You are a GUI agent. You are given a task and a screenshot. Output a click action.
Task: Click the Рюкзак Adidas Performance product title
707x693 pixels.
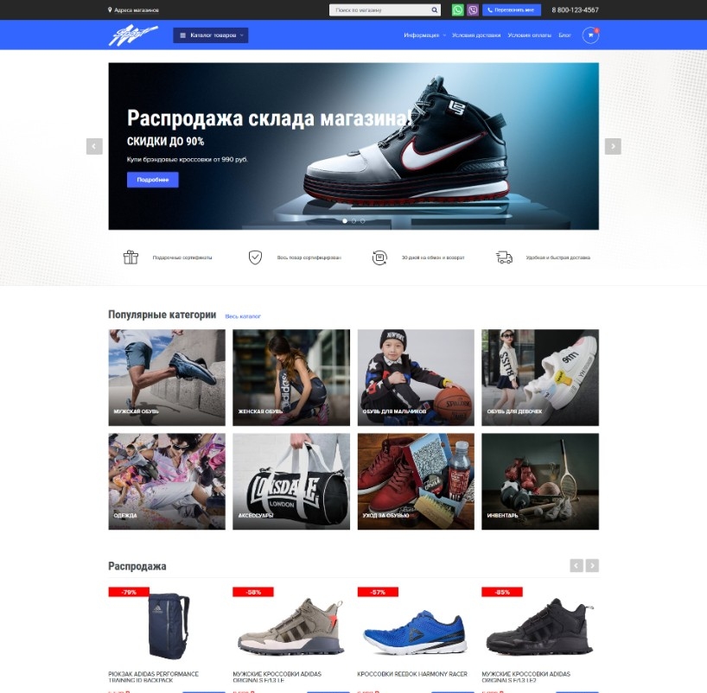[153, 677]
